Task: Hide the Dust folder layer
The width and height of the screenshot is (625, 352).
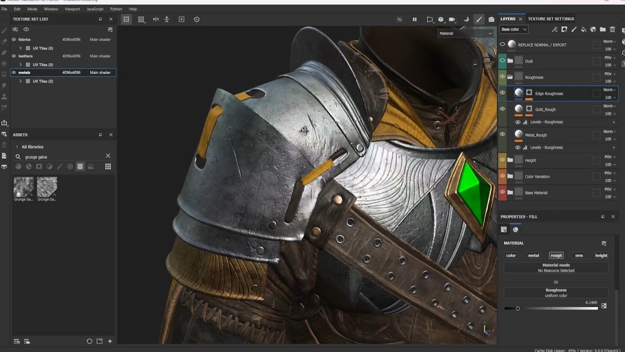Action: click(x=502, y=60)
